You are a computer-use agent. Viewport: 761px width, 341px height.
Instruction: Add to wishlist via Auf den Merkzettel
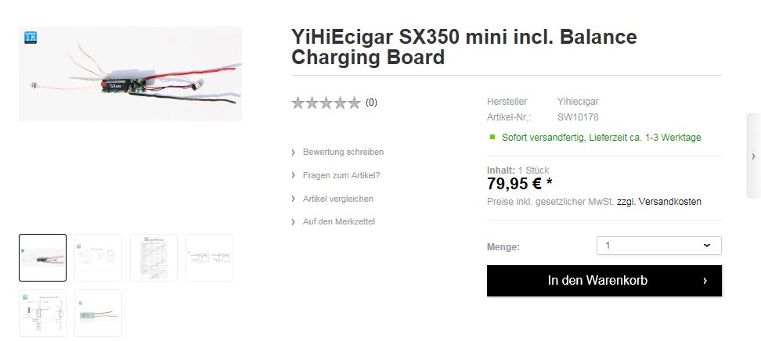pyautogui.click(x=338, y=222)
